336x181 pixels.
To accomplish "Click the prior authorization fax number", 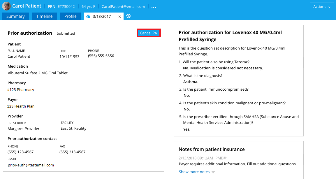I will click(72, 152).
